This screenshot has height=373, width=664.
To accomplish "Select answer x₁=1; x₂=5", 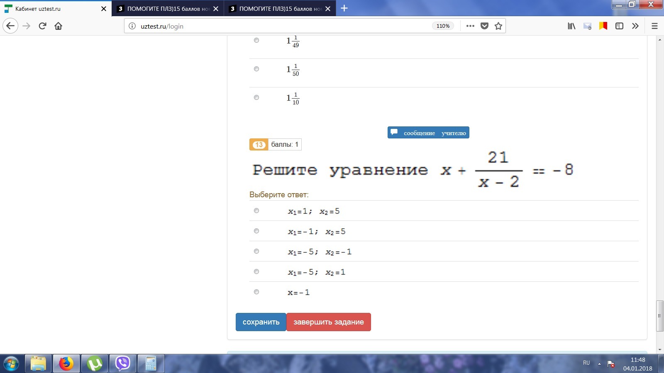I will click(256, 211).
